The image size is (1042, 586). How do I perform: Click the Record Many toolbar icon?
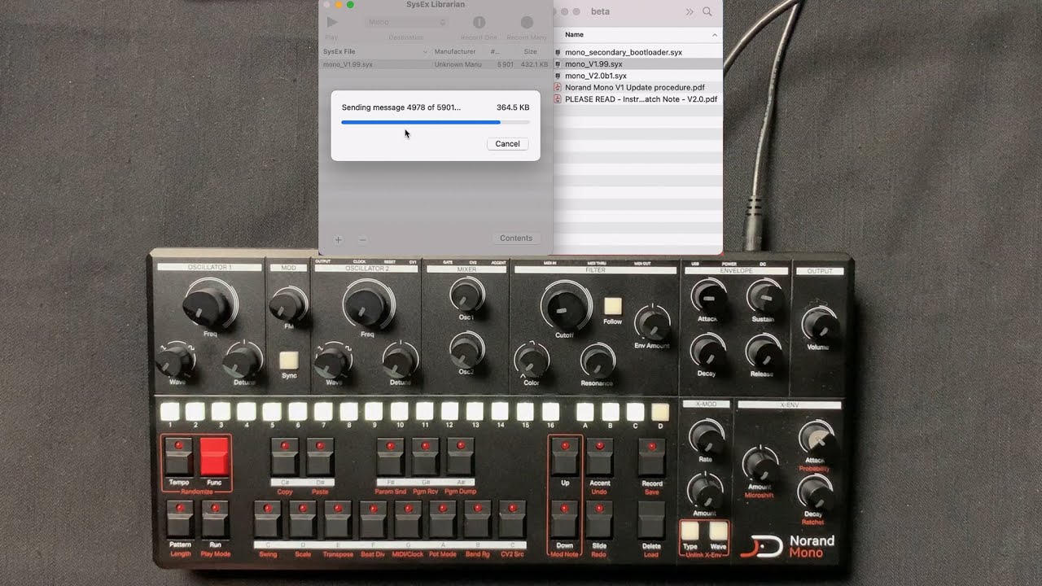(x=527, y=23)
